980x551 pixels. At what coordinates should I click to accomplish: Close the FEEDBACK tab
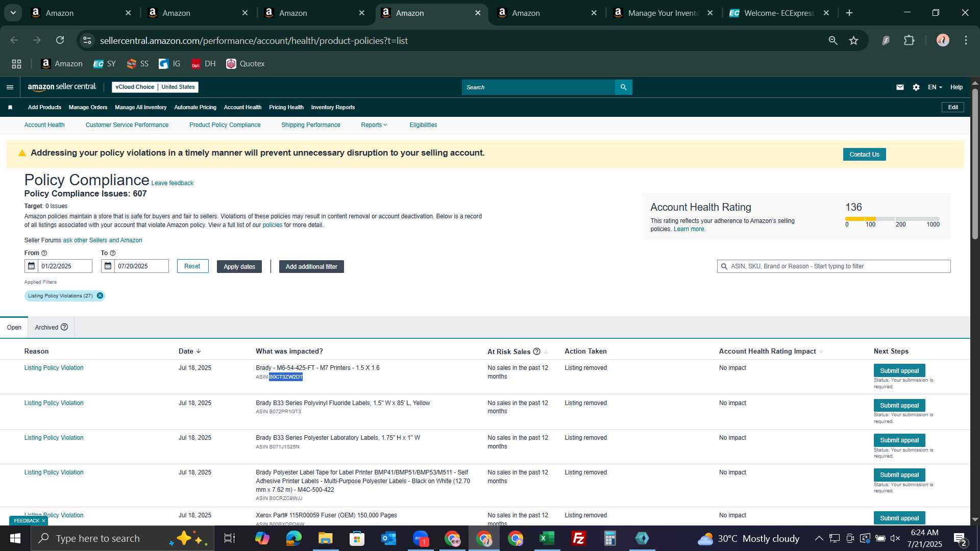(43, 521)
